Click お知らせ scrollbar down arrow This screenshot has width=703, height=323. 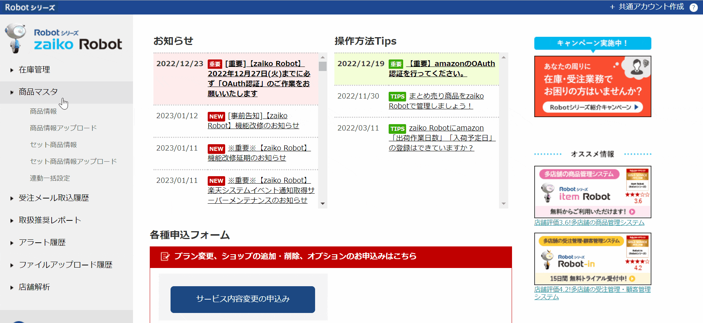(x=323, y=204)
